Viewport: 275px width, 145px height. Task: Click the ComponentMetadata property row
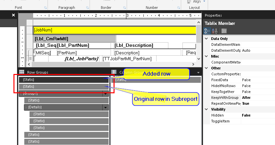(x=243, y=62)
